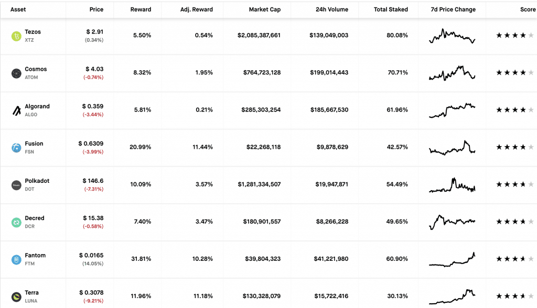This screenshot has height=308, width=537.
Task: Click the Cosmos ATOM coin icon
Action: pos(16,73)
